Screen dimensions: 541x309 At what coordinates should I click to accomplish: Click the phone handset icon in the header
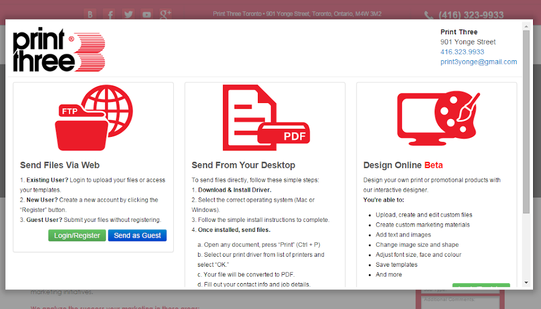tap(429, 15)
